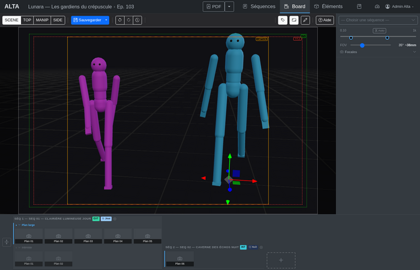Click the Sauvegarder button
This screenshot has height=270, width=420.
click(x=87, y=20)
